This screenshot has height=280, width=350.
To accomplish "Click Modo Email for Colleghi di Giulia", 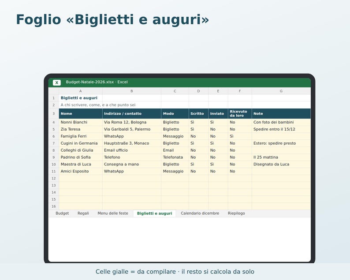I will [x=175, y=150].
